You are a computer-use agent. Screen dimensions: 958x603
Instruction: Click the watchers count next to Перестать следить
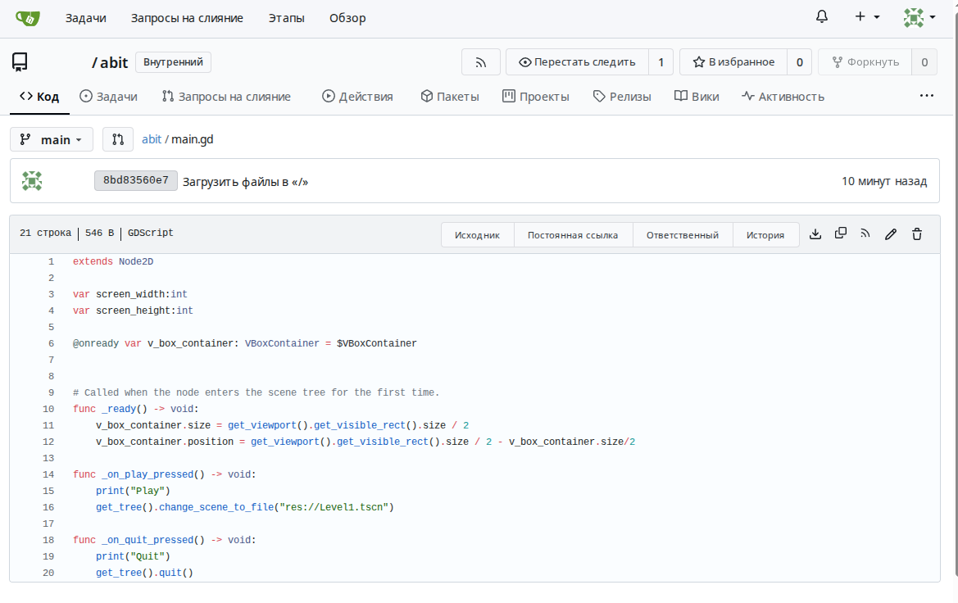coord(661,62)
